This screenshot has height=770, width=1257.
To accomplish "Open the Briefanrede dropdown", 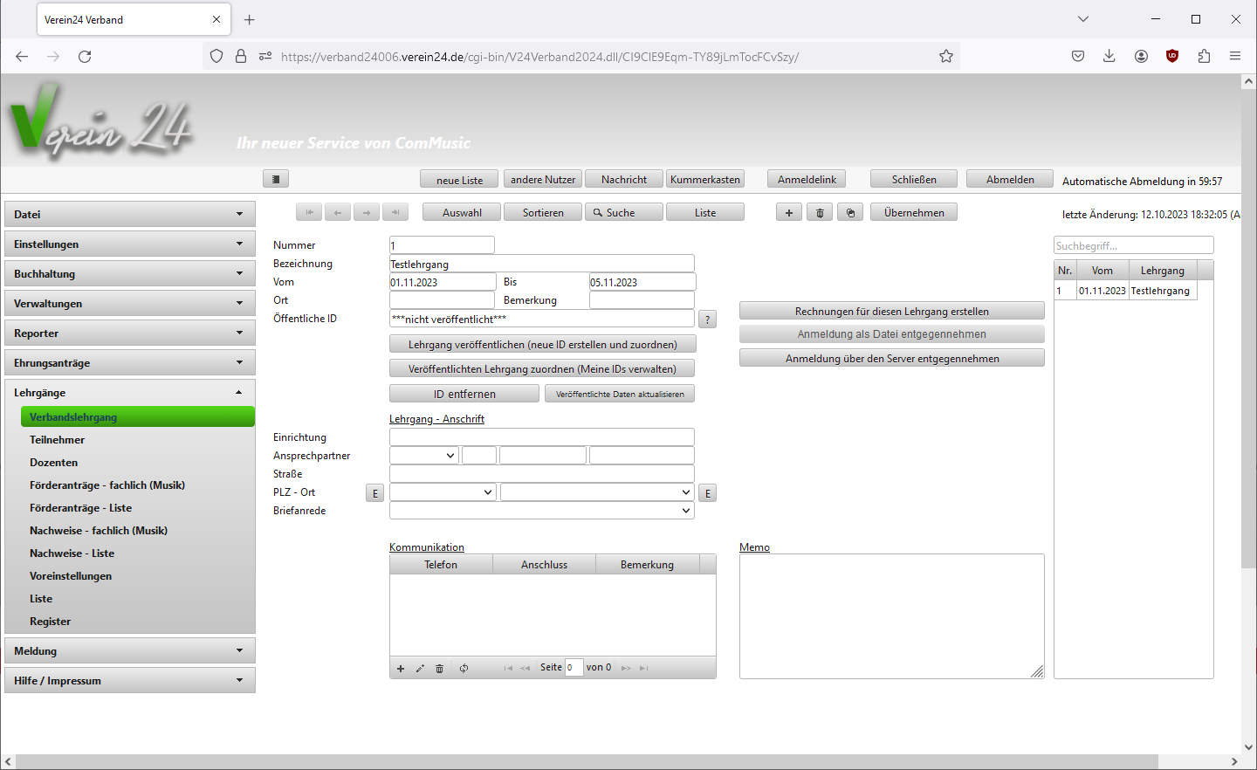I will tap(542, 510).
